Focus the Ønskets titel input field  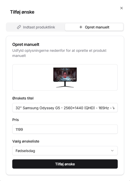click(x=65, y=108)
